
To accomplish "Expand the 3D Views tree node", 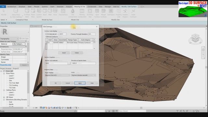I will pos(4,97).
